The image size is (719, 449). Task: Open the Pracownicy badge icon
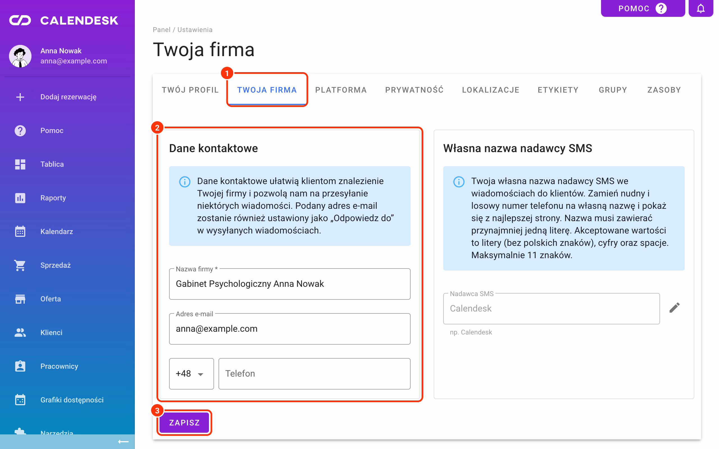pos(20,366)
